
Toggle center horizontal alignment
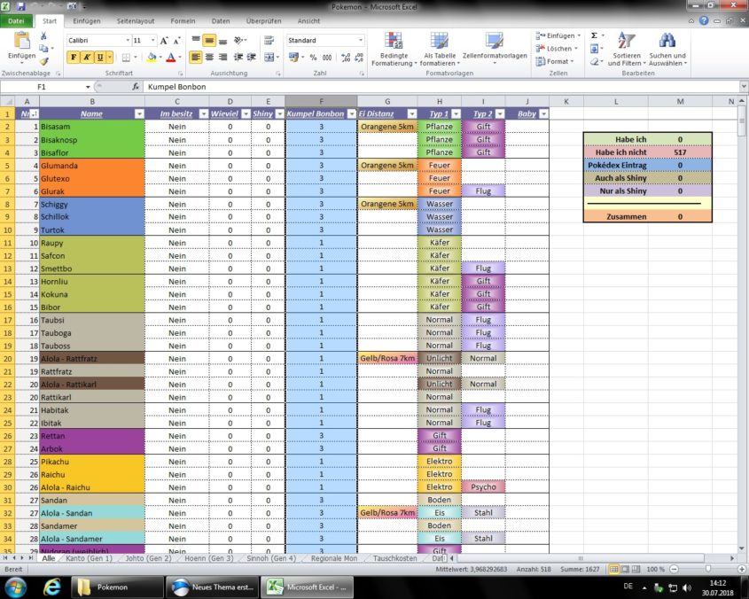tap(209, 58)
